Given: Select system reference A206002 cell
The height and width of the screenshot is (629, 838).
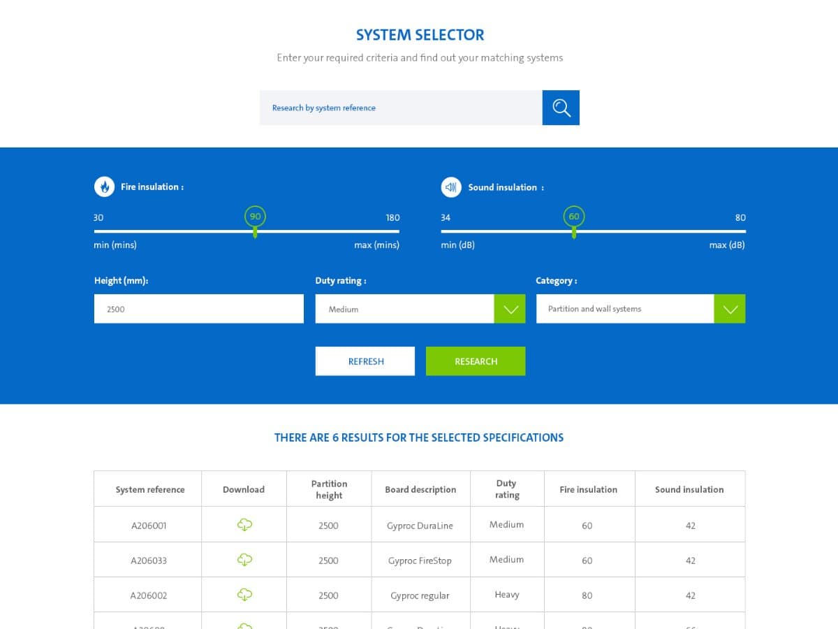Looking at the screenshot, I should pyautogui.click(x=148, y=595).
